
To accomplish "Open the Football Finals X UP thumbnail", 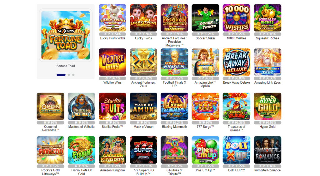I will 174,62.
